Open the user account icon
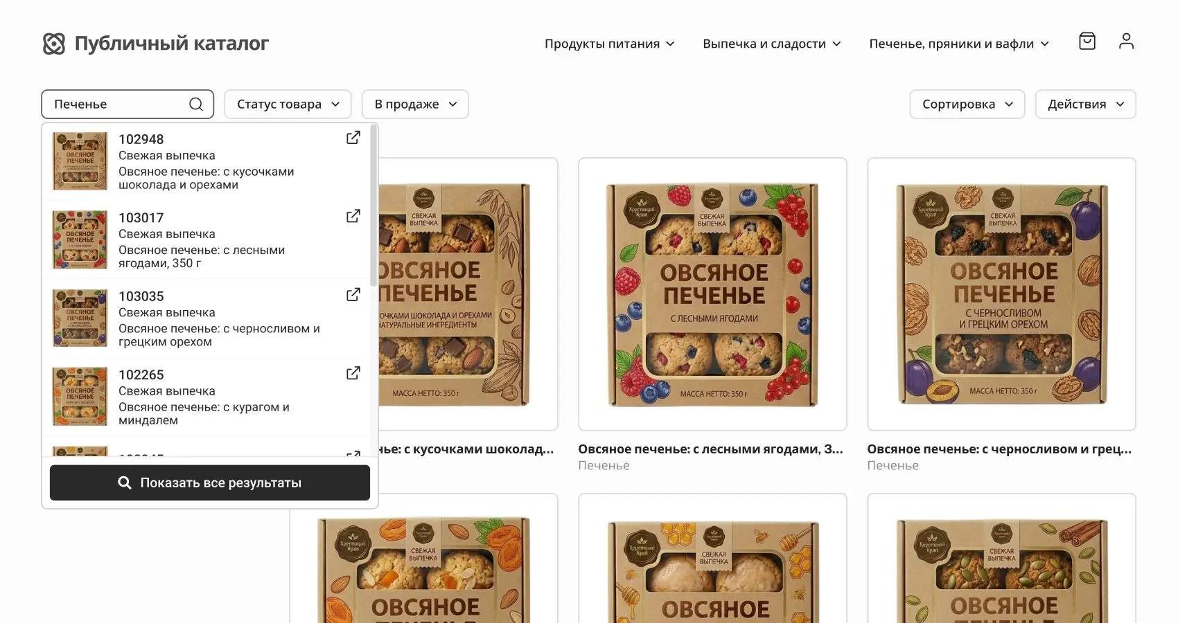Viewport: 1178px width, 623px height. click(1126, 42)
